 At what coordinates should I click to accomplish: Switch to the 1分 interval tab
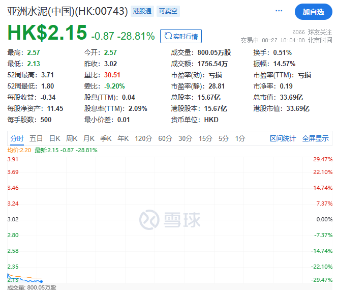point(240,138)
